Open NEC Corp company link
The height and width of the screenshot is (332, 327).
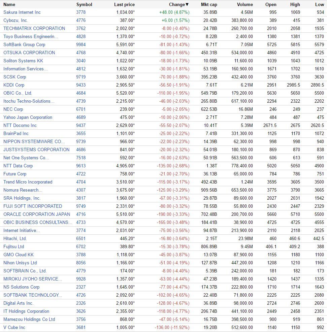(x=13, y=109)
